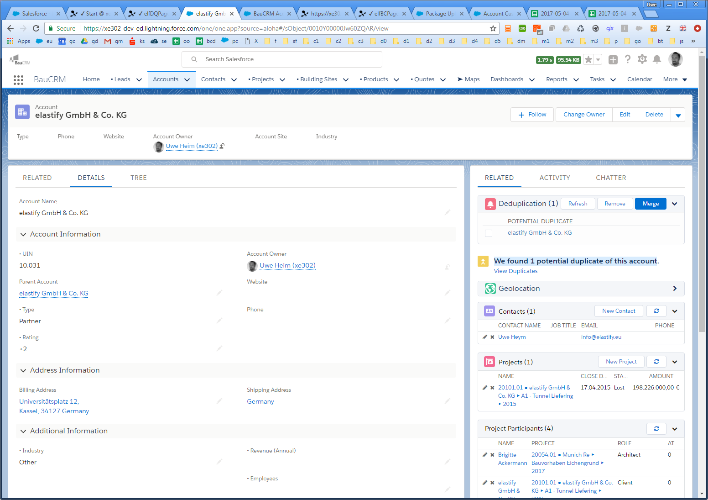Collapse the Account Information section
The width and height of the screenshot is (708, 500).
point(23,234)
